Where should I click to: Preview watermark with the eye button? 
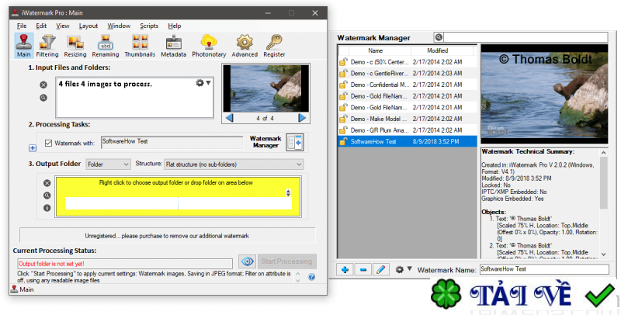247,261
